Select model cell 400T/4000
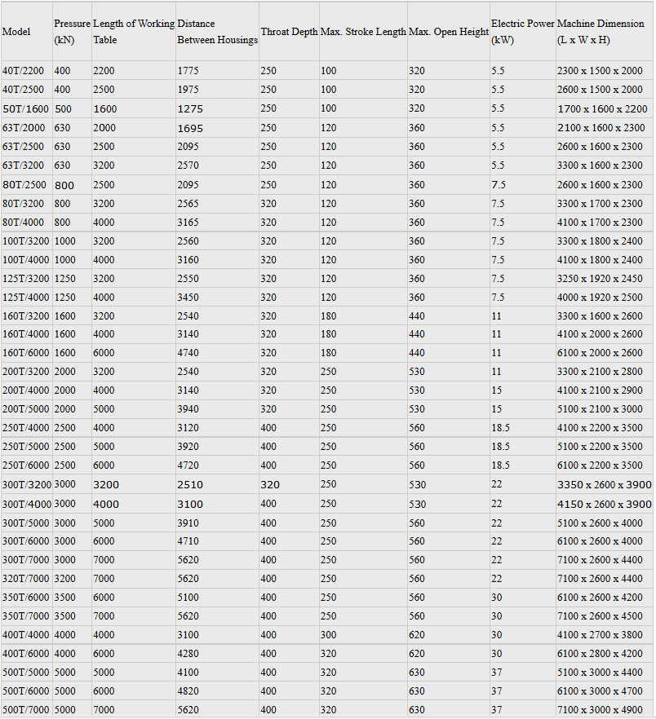Screen dimensions: 656x719 tap(26, 635)
